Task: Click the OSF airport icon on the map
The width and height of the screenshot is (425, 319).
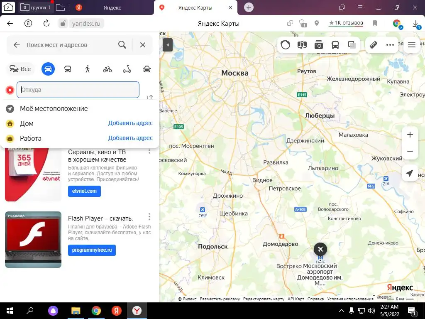Action: point(202,210)
